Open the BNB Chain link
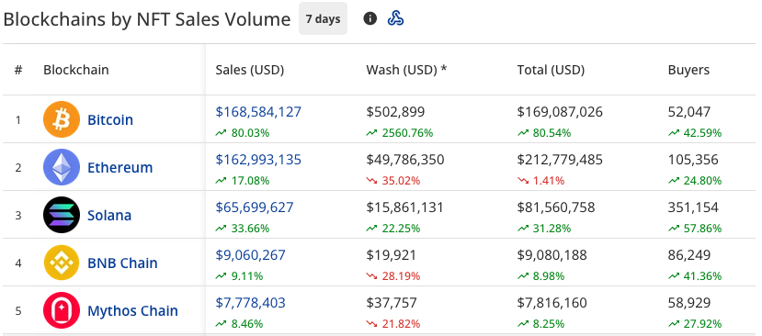Image resolution: width=762 pixels, height=336 pixels. [122, 263]
